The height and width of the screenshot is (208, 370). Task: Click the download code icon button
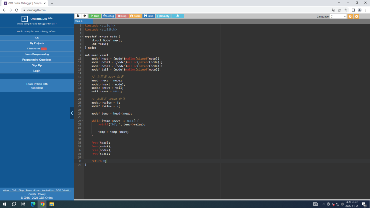pyautogui.click(x=178, y=16)
